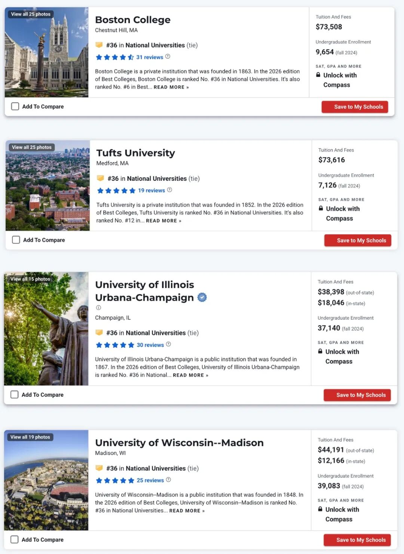The image size is (404, 554).
Task: Save Boston College to My Schools
Action: point(355,107)
